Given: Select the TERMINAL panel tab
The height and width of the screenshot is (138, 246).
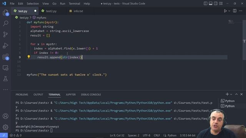Looking at the screenshot, I should click(55, 95).
